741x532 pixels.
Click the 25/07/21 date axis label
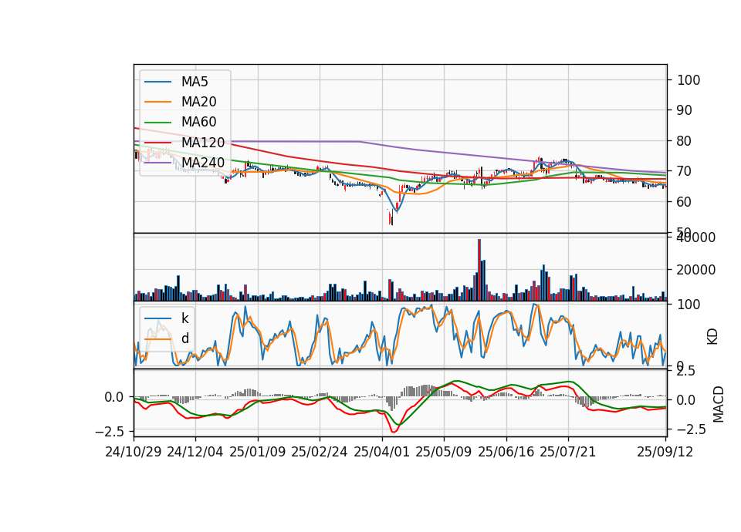tap(567, 452)
